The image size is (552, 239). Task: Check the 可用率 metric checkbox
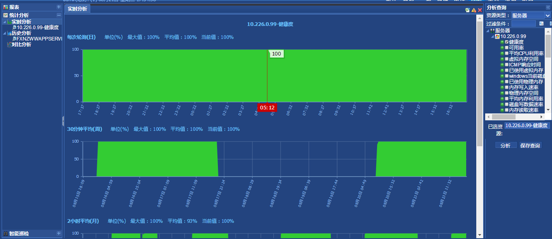click(507, 47)
